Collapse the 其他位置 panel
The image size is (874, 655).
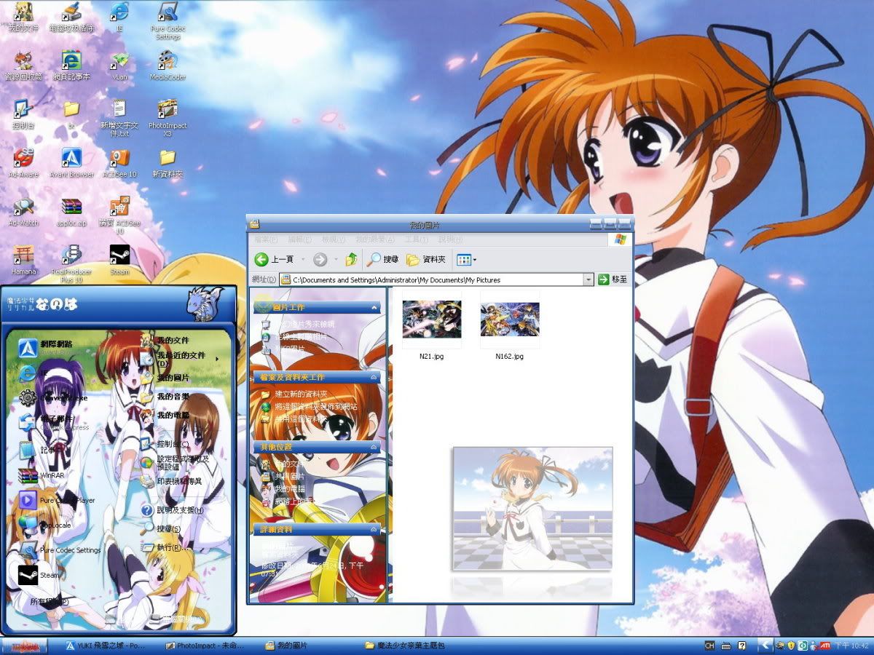pyautogui.click(x=375, y=447)
